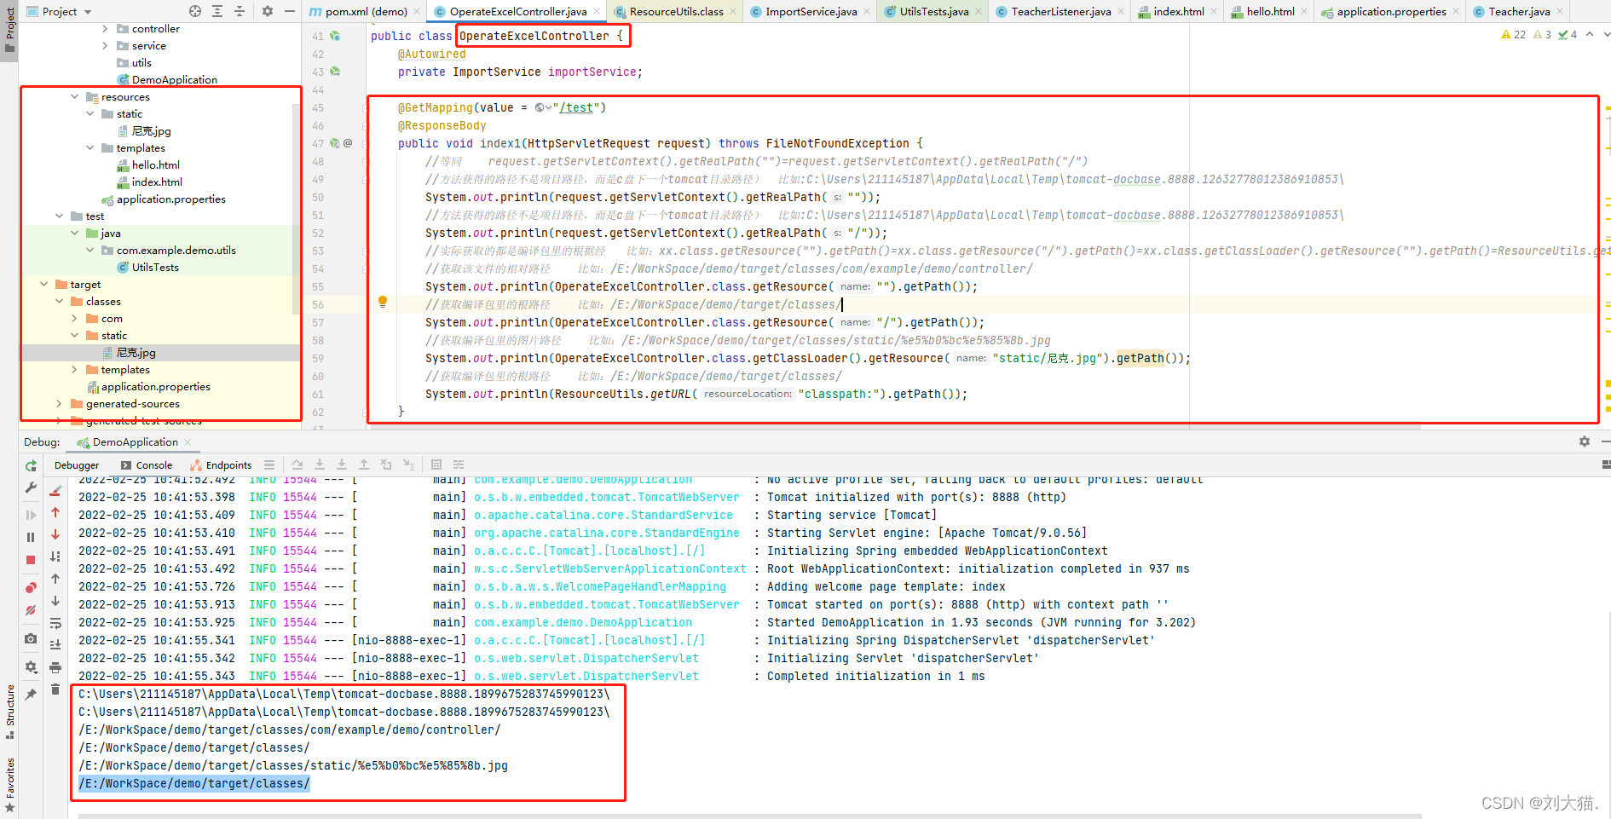
Task: Select hello.html in project tree
Action: pyautogui.click(x=155, y=164)
